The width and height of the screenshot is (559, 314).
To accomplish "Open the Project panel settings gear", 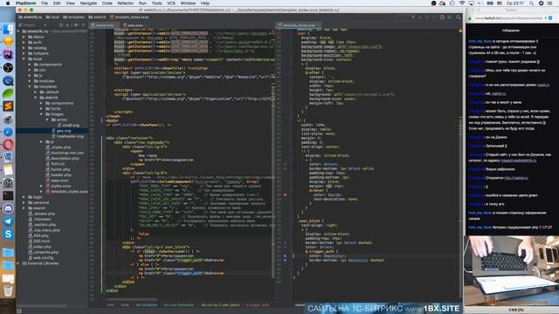I will click(76, 25).
